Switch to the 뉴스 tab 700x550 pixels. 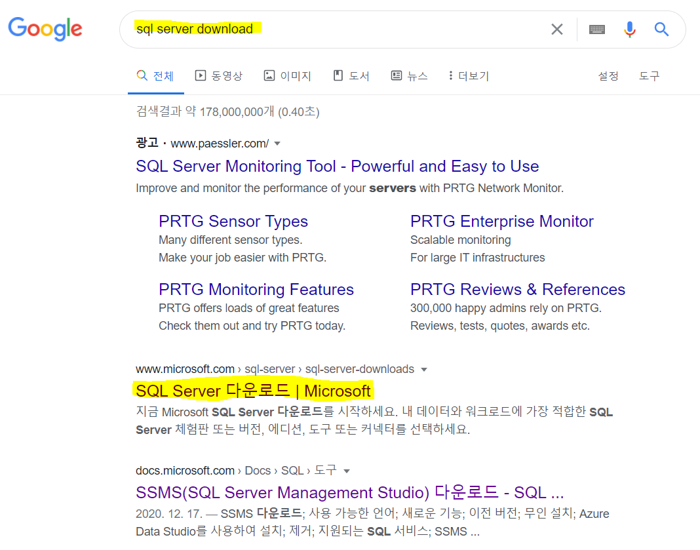point(410,76)
